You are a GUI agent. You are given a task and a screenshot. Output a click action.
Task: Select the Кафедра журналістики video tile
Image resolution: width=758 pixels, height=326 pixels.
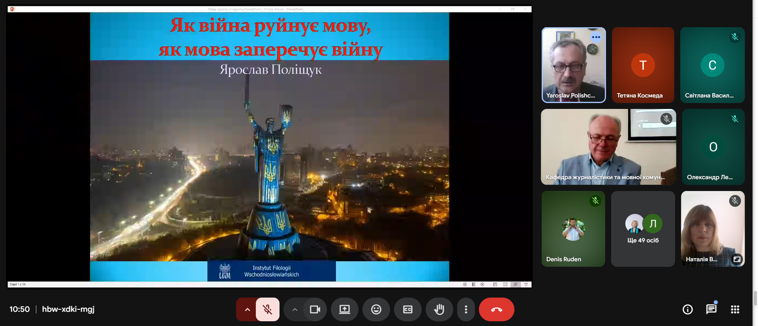(608, 147)
